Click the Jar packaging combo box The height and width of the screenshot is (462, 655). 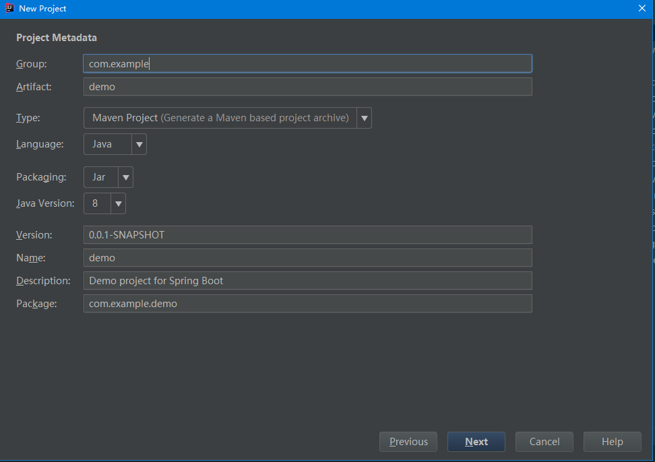coord(100,177)
